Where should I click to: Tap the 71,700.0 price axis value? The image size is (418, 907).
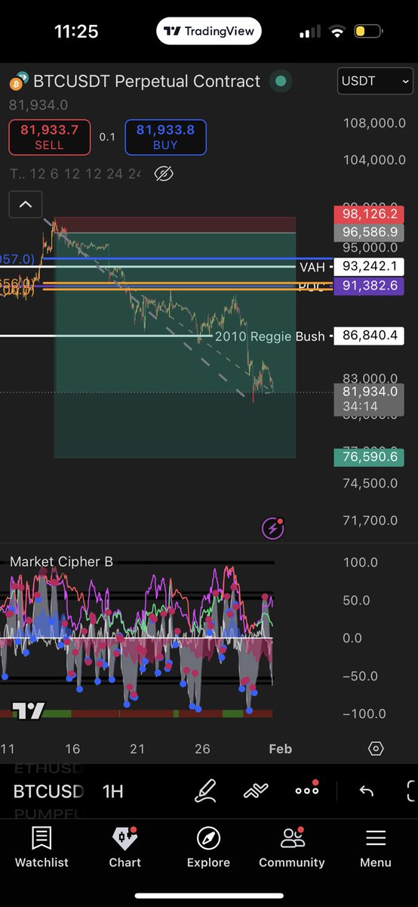tap(370, 520)
